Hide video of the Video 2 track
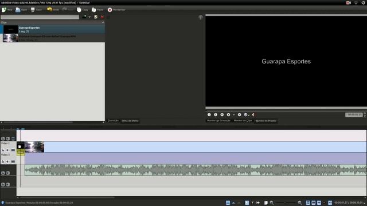This screenshot has width=367, height=206. click(13, 150)
